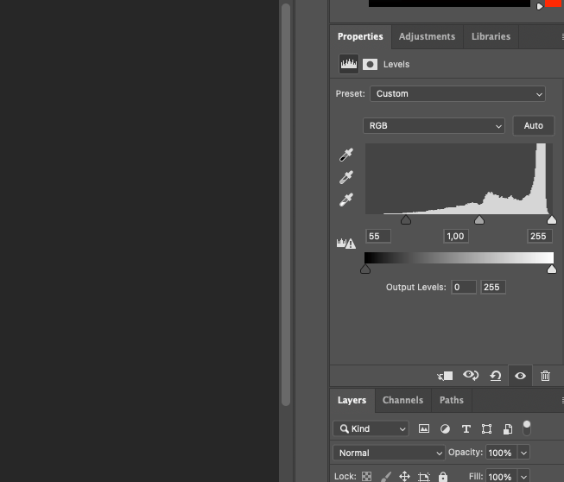This screenshot has width=564, height=482.
Task: Toggle Levels adjustment layer visibility eye
Action: [520, 376]
